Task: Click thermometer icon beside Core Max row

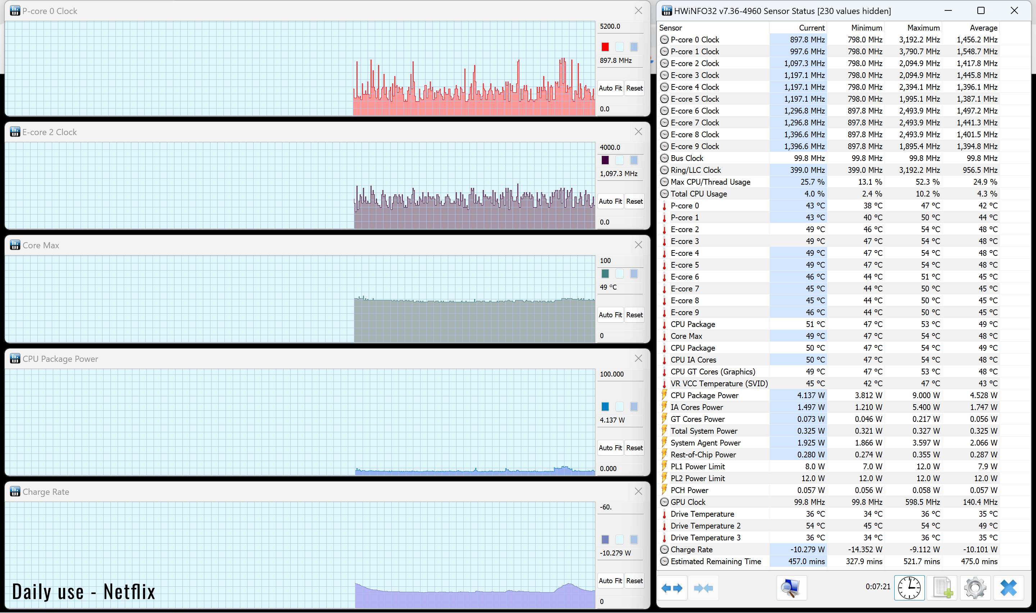Action: [x=664, y=336]
